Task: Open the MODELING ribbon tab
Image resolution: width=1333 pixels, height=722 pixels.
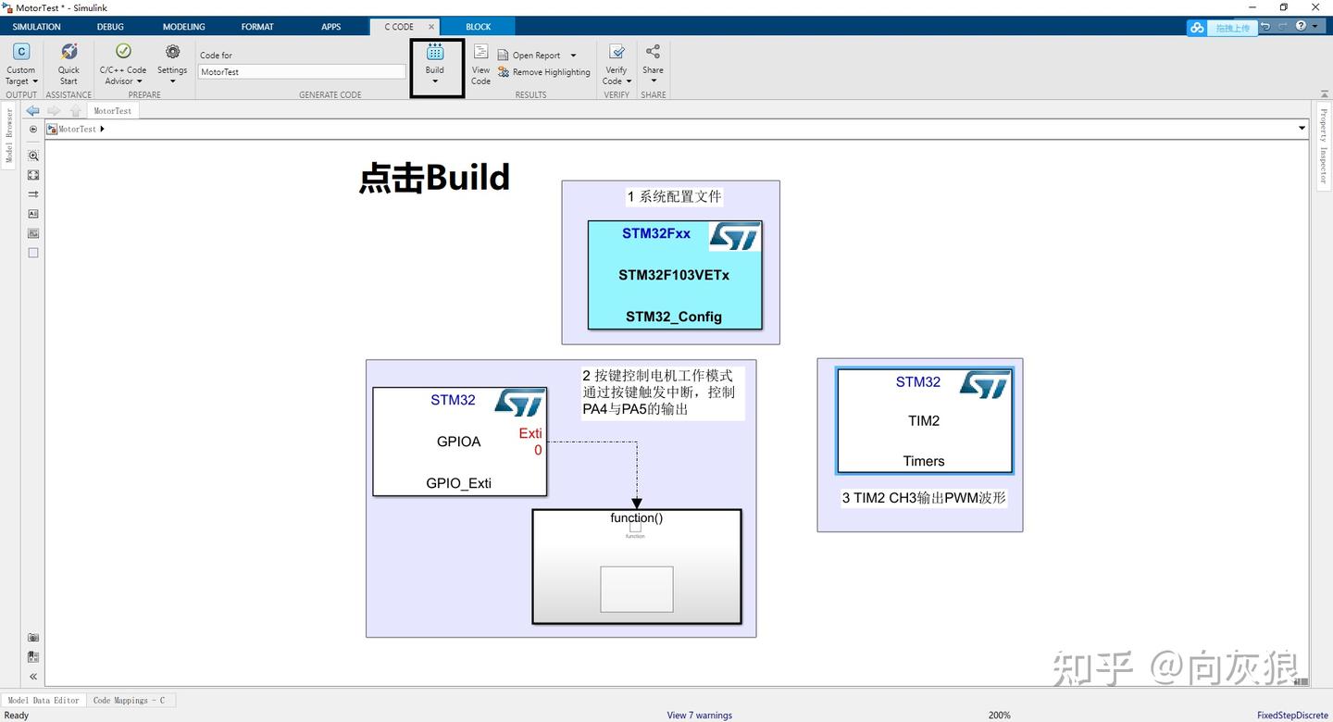Action: click(x=182, y=26)
